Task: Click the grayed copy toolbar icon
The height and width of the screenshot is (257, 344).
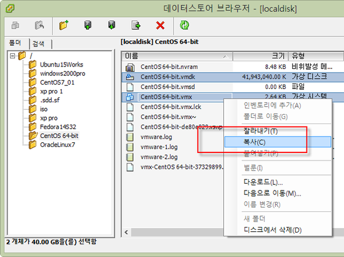Action: [x=15, y=25]
